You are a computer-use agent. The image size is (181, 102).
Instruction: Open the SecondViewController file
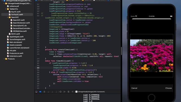click(x=22, y=28)
